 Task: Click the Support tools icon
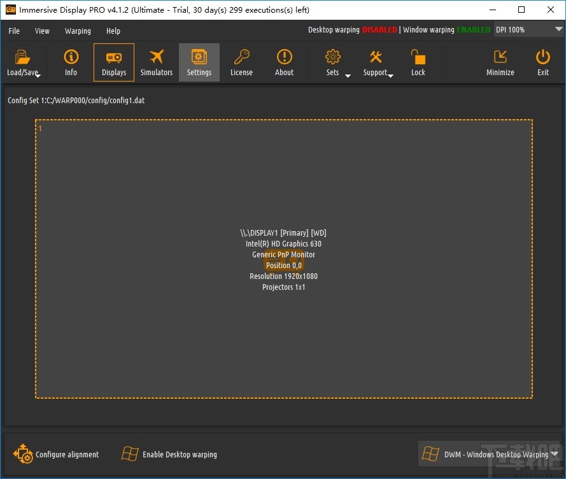click(x=376, y=57)
